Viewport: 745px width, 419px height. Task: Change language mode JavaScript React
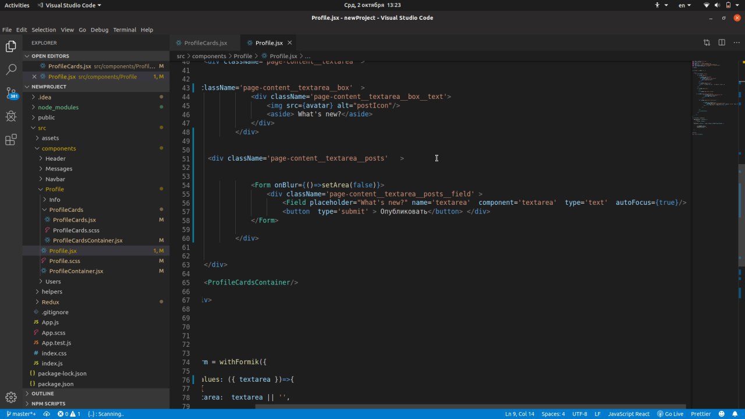coord(629,414)
